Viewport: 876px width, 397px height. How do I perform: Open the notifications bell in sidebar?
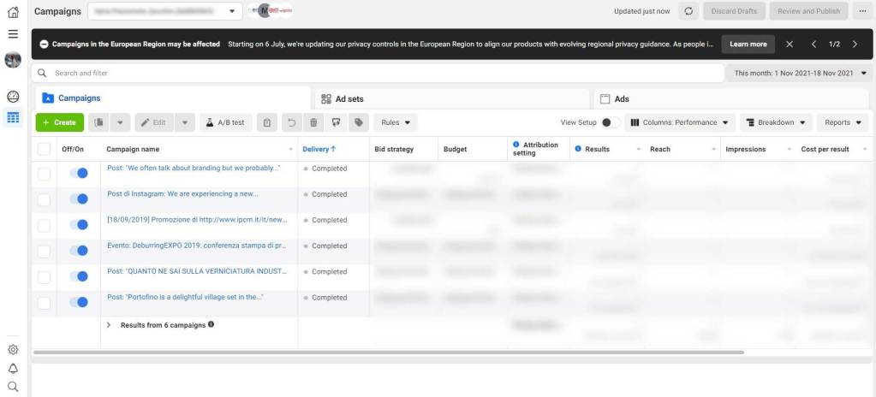pos(13,368)
